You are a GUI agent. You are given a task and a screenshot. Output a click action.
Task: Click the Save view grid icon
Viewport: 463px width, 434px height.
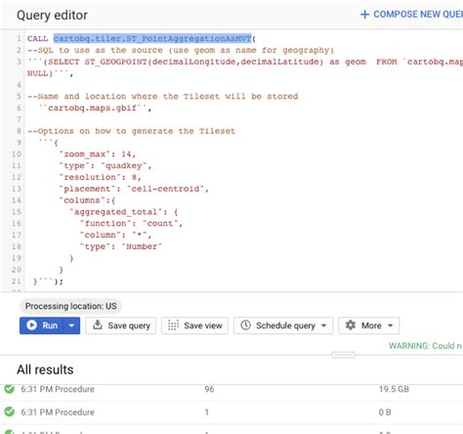[173, 325]
